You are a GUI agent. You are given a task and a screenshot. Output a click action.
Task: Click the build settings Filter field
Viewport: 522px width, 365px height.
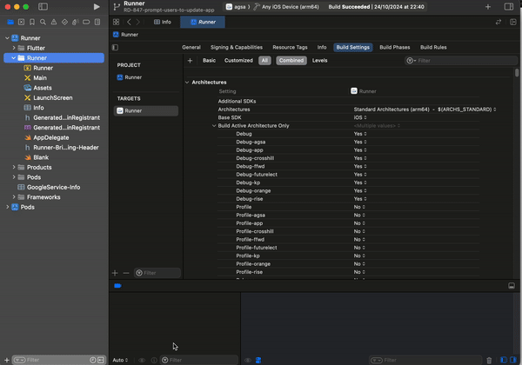pos(461,61)
